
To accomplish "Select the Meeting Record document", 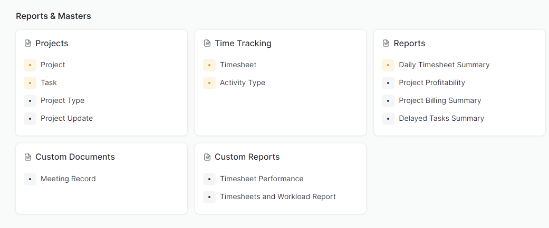I will click(68, 179).
